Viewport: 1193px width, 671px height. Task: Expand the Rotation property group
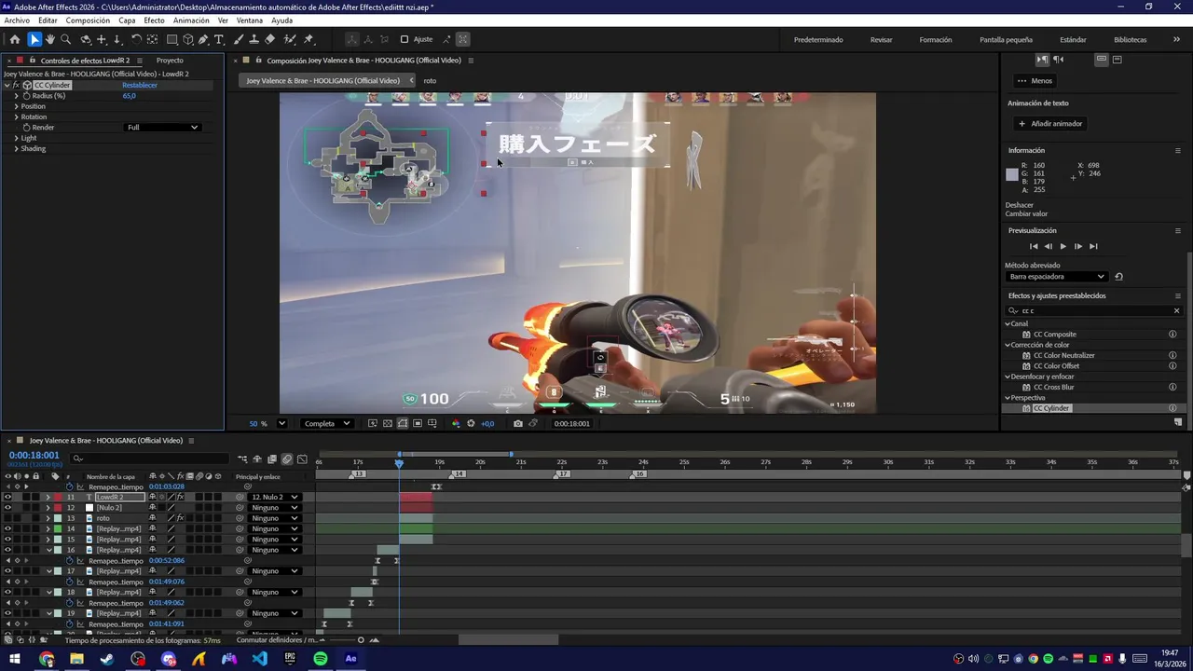point(16,116)
